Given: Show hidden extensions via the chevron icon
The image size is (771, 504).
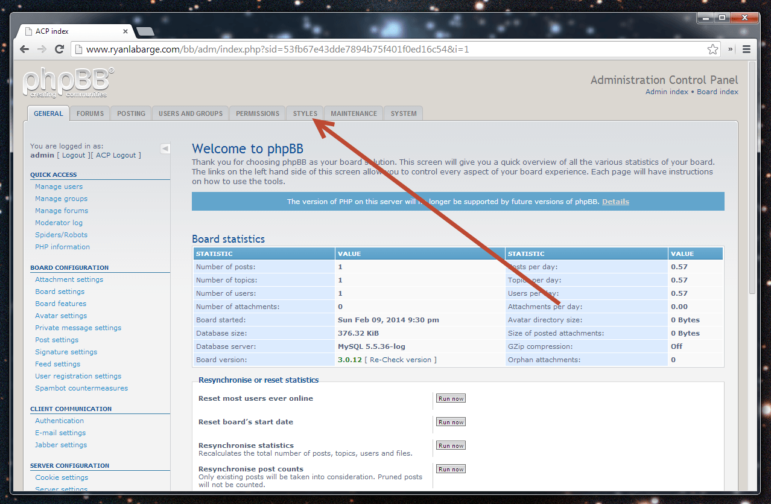Looking at the screenshot, I should click(731, 49).
